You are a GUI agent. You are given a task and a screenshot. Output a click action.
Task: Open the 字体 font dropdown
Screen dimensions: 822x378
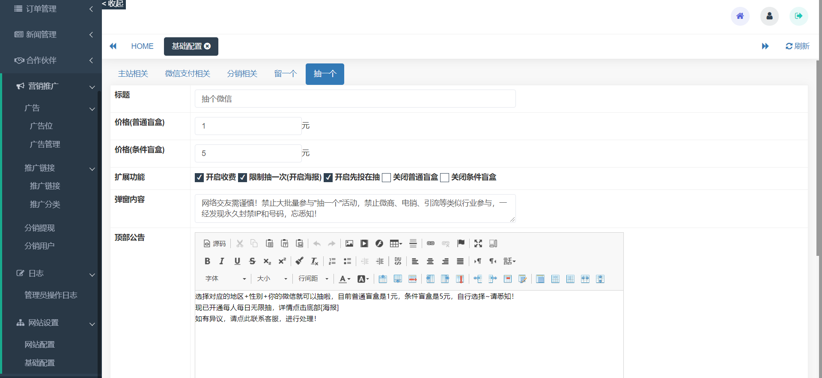coord(226,279)
